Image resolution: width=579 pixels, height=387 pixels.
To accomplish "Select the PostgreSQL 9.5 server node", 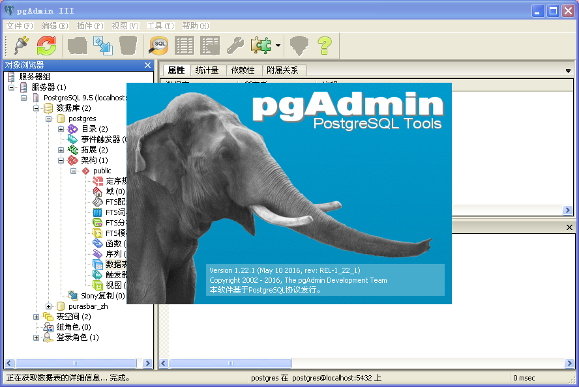I will 85,98.
